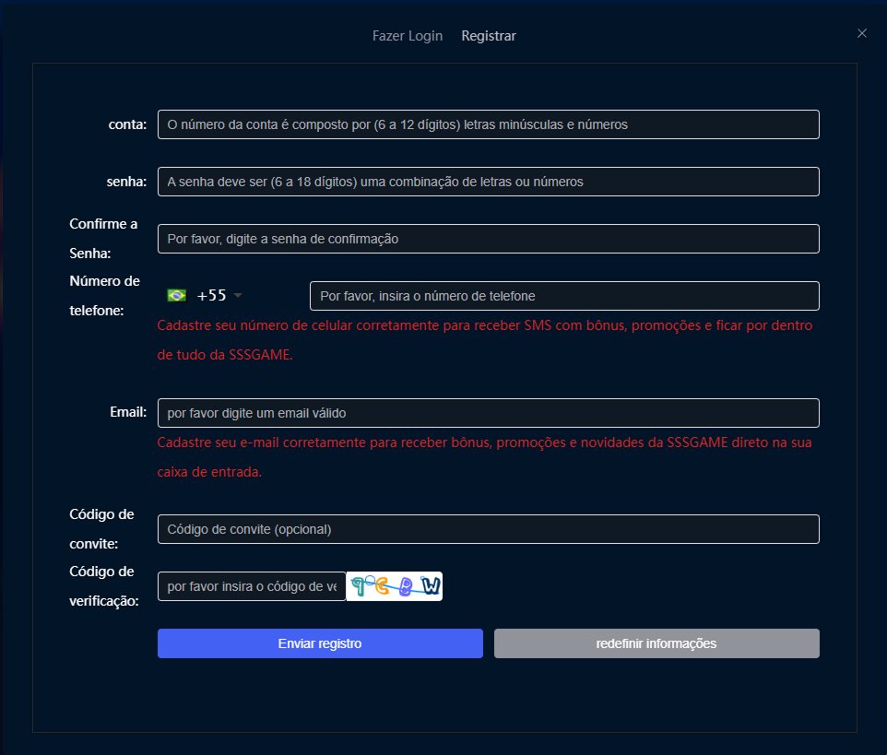The width and height of the screenshot is (887, 755).
Task: Click the optional invite code field
Action: 488,529
